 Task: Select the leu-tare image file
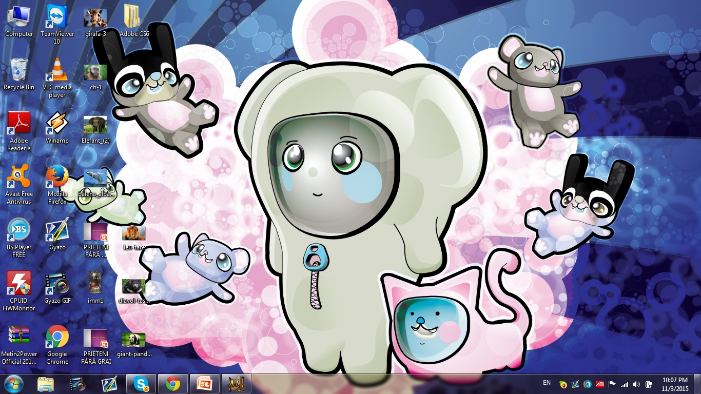tap(134, 238)
